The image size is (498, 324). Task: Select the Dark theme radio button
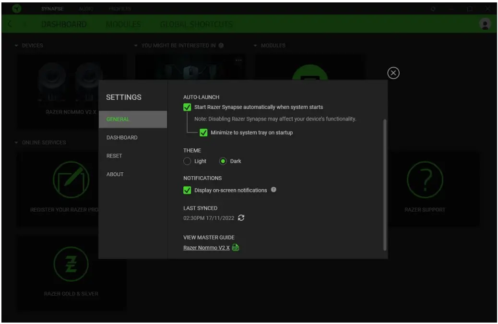click(223, 161)
